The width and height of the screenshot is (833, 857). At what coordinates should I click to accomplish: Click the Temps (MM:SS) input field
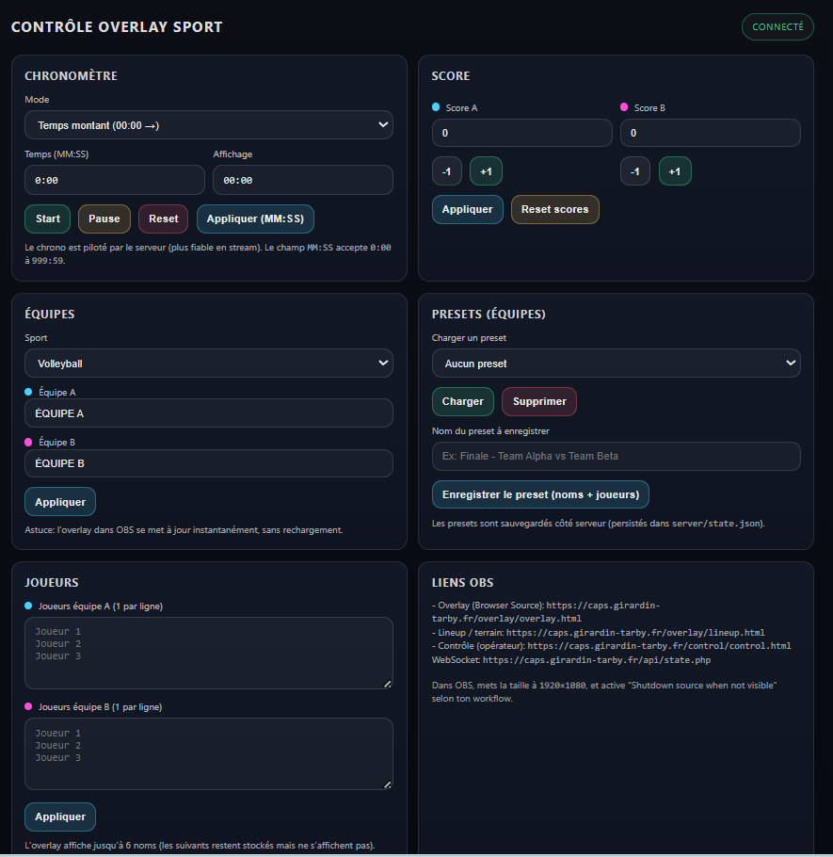(x=115, y=181)
